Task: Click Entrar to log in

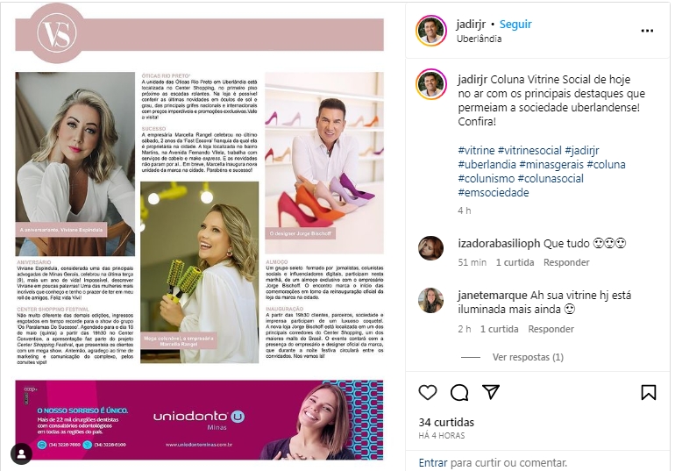Action: point(433,463)
